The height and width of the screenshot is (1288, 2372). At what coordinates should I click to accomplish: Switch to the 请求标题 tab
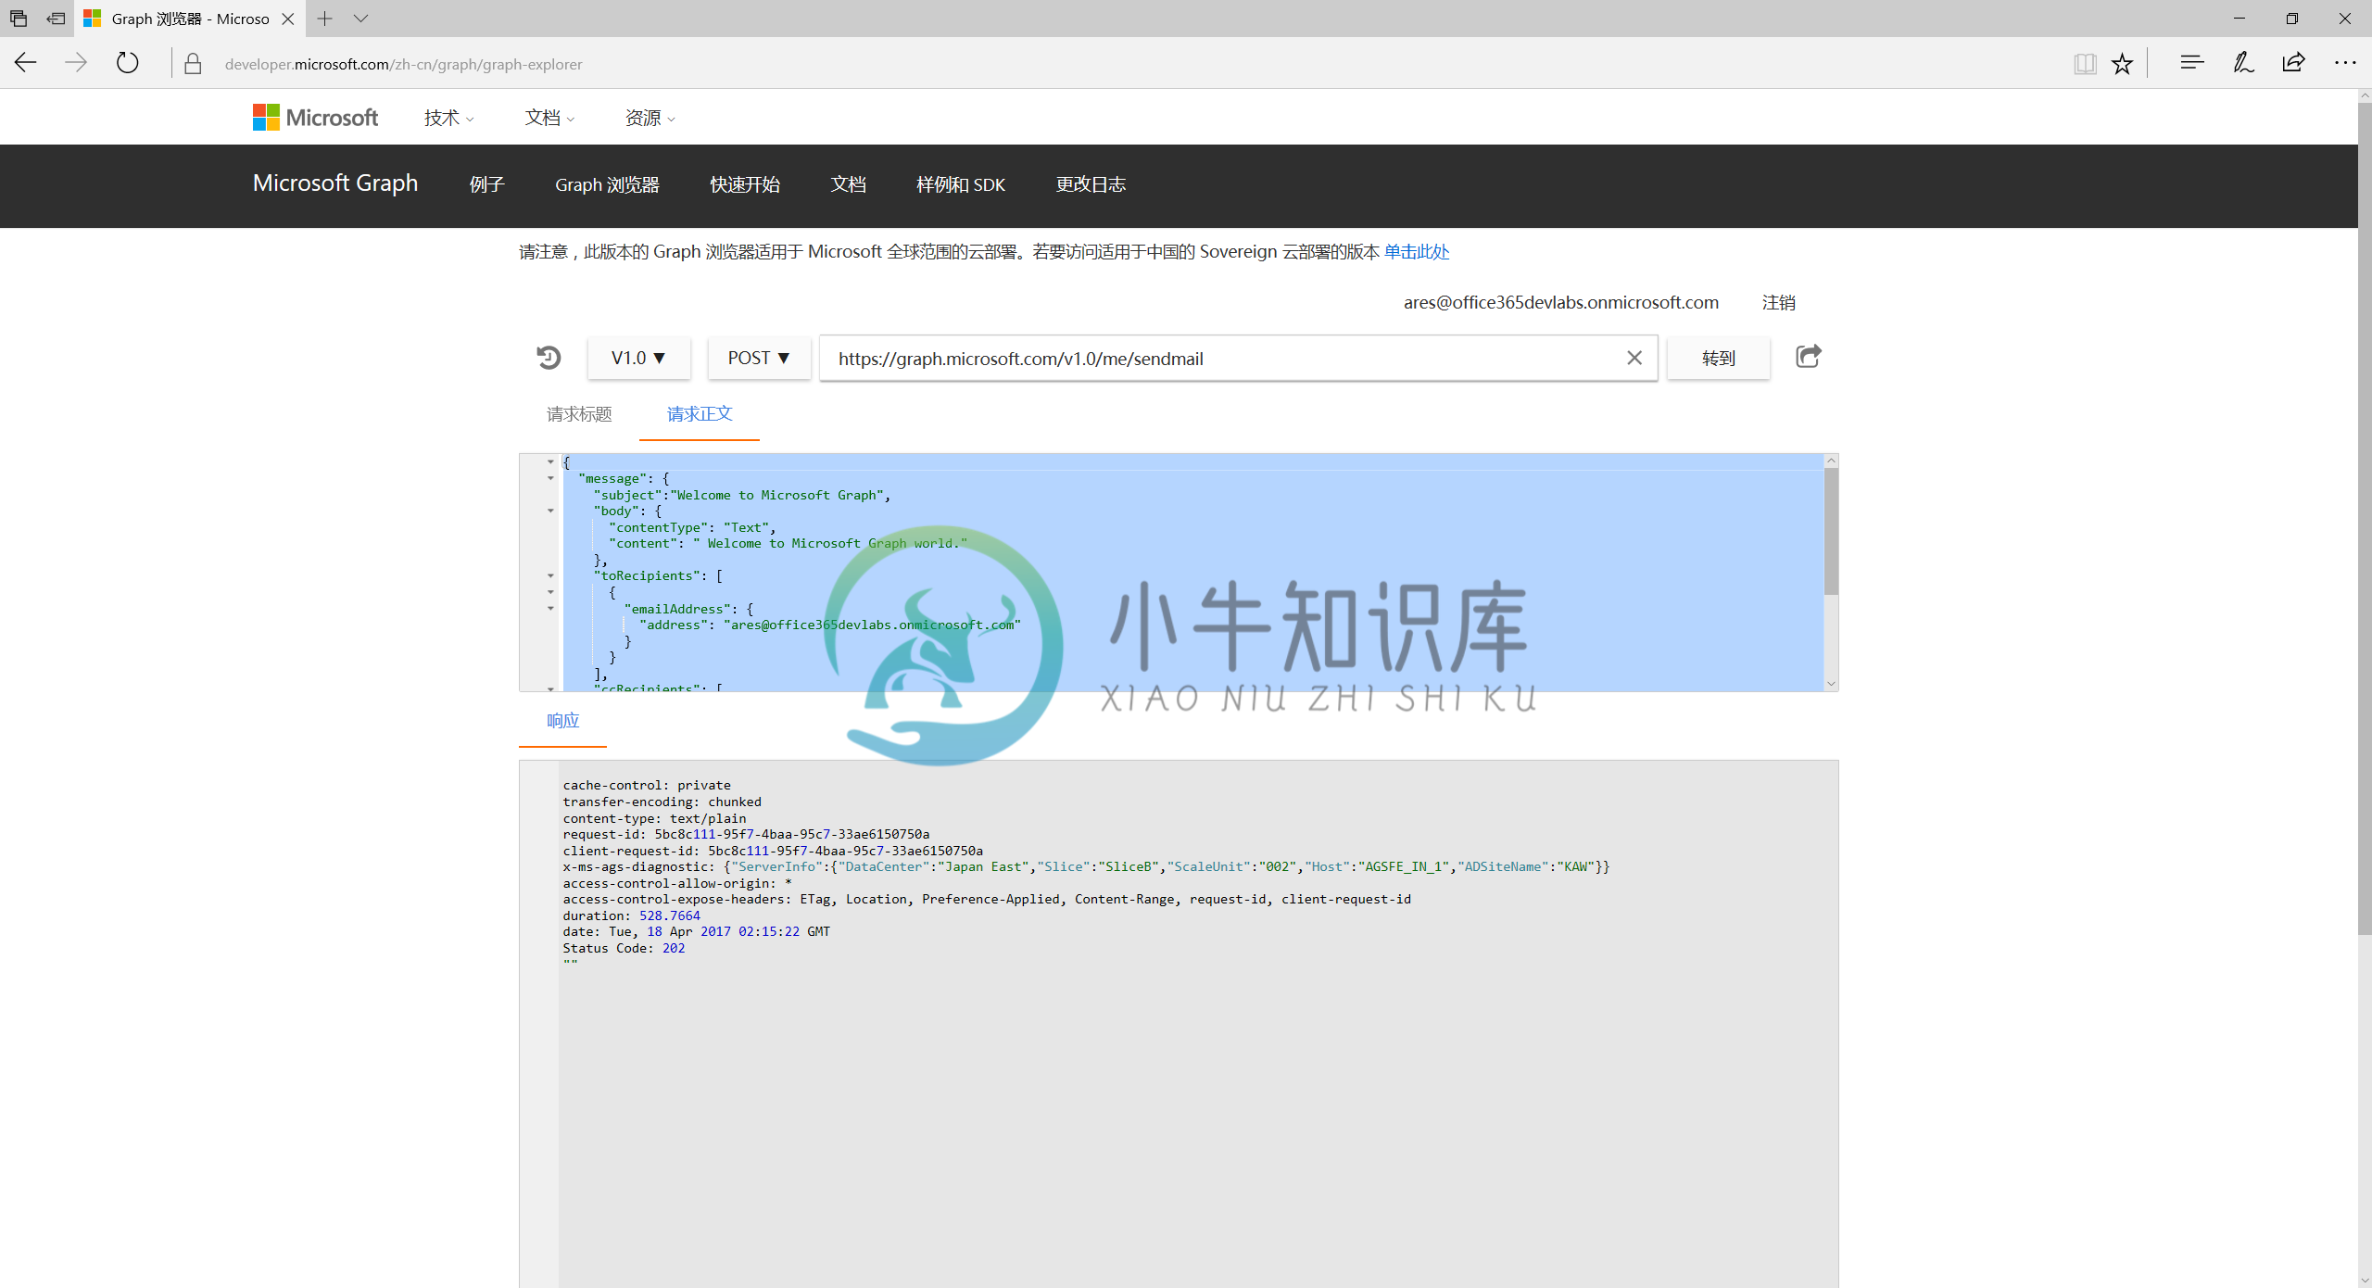click(579, 414)
